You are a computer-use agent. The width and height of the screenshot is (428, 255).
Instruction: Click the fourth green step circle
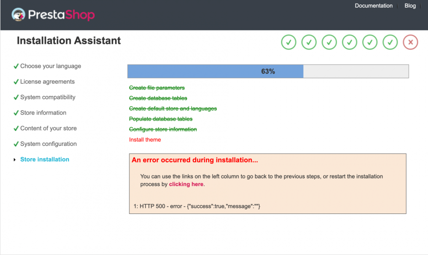point(349,42)
